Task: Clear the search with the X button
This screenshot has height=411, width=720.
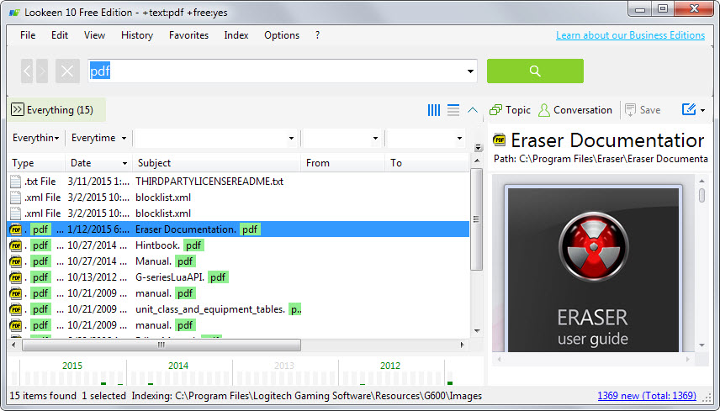Action: 67,71
